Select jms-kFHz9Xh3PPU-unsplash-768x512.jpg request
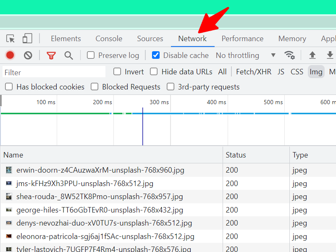336x252 pixels. click(x=85, y=184)
